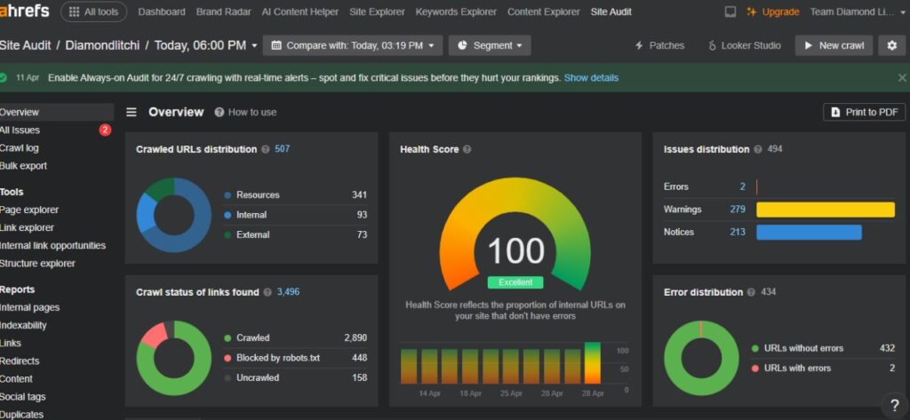Open Links report
This screenshot has height=420, width=910.
pyautogui.click(x=11, y=343)
